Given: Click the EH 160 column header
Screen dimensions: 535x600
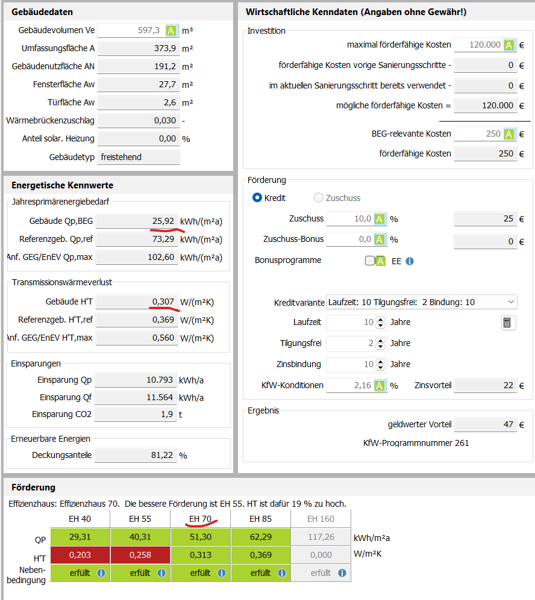Looking at the screenshot, I should click(321, 519).
